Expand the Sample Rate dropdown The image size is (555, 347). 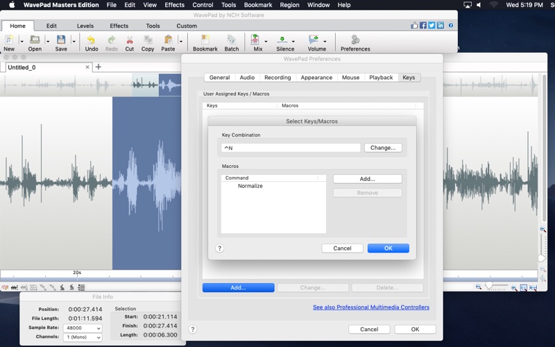coord(83,328)
